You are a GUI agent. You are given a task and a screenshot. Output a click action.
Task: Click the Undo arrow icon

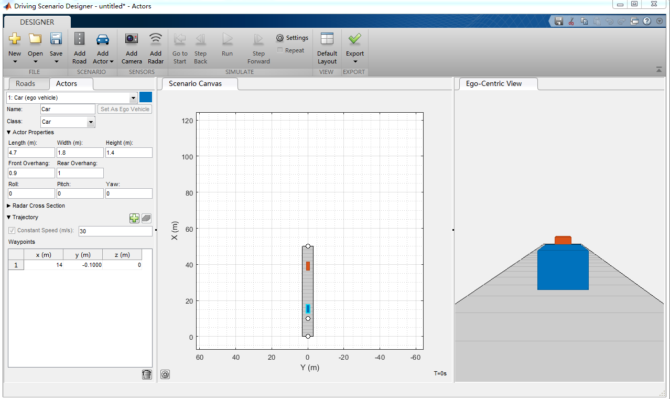(x=609, y=21)
